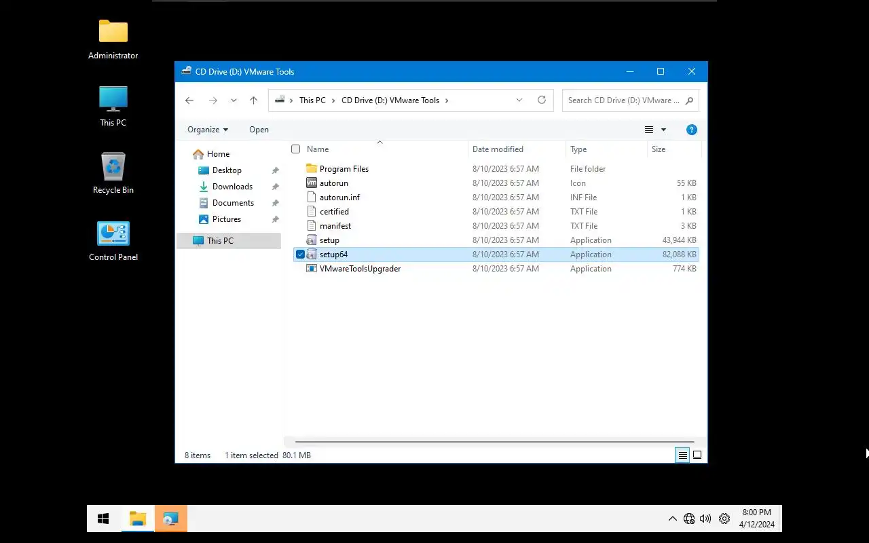Click the VMwareToolsUpgrader application icon

[312, 268]
